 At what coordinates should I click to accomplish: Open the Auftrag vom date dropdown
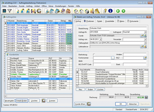[x=101, y=39]
